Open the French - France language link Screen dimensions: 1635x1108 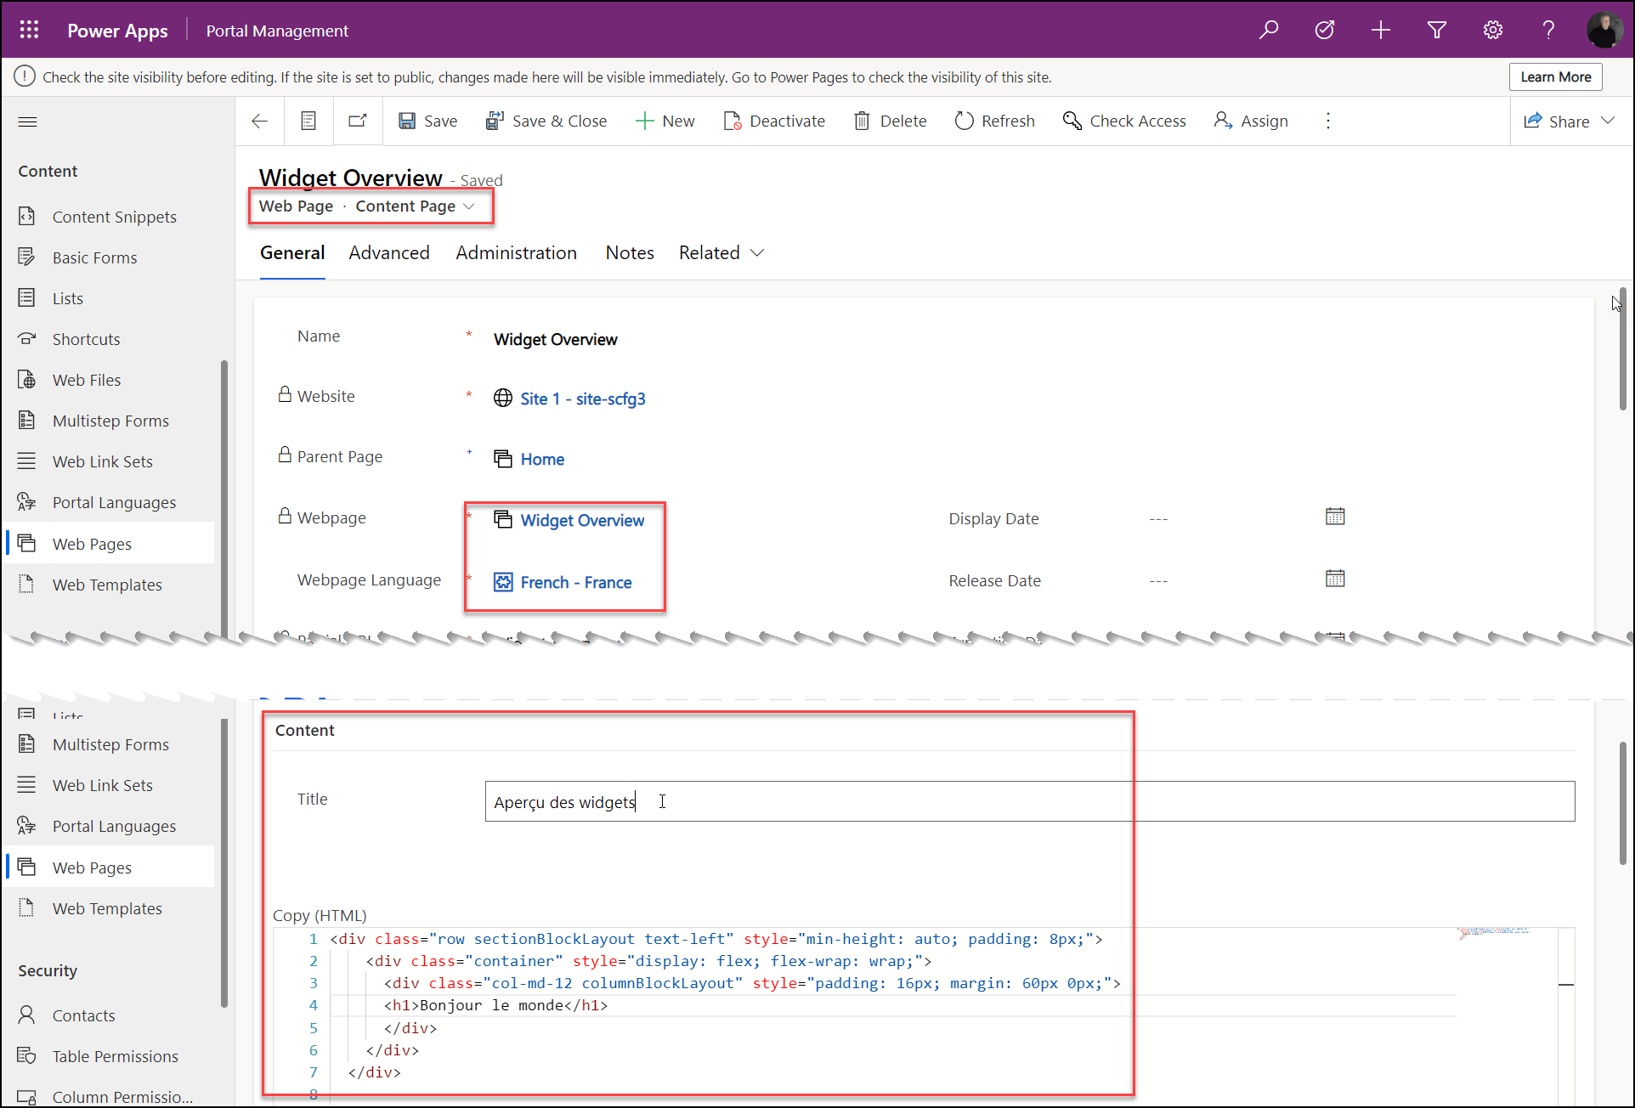[x=575, y=583]
